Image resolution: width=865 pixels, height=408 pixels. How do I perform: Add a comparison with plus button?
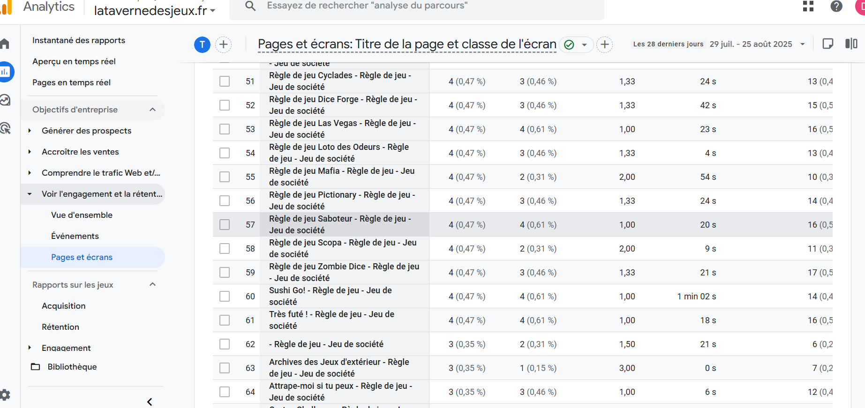[224, 45]
